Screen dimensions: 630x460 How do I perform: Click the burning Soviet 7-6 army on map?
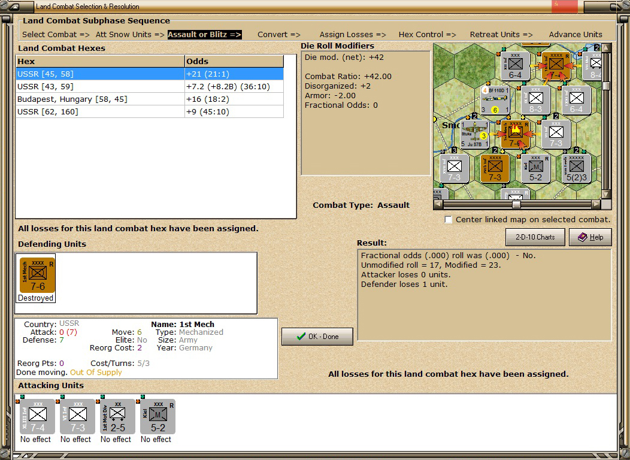click(x=516, y=135)
